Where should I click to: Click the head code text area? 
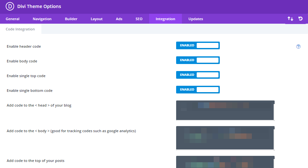pyautogui.click(x=225, y=110)
